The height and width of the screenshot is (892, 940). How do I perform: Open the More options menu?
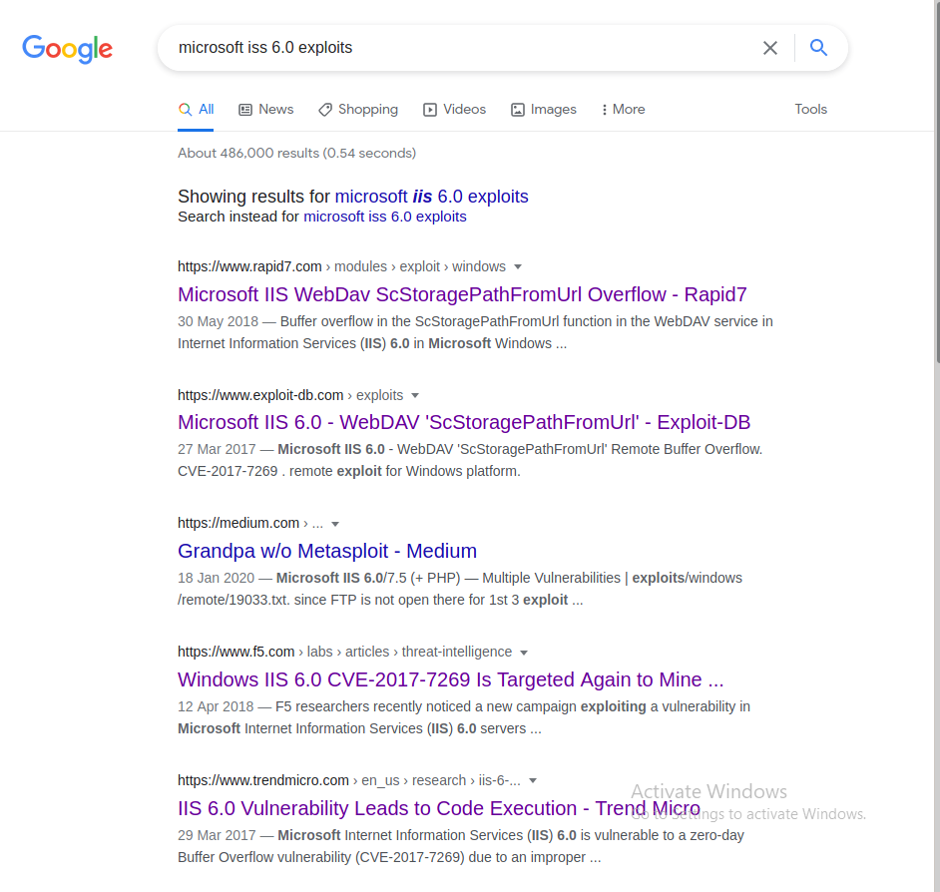click(623, 110)
